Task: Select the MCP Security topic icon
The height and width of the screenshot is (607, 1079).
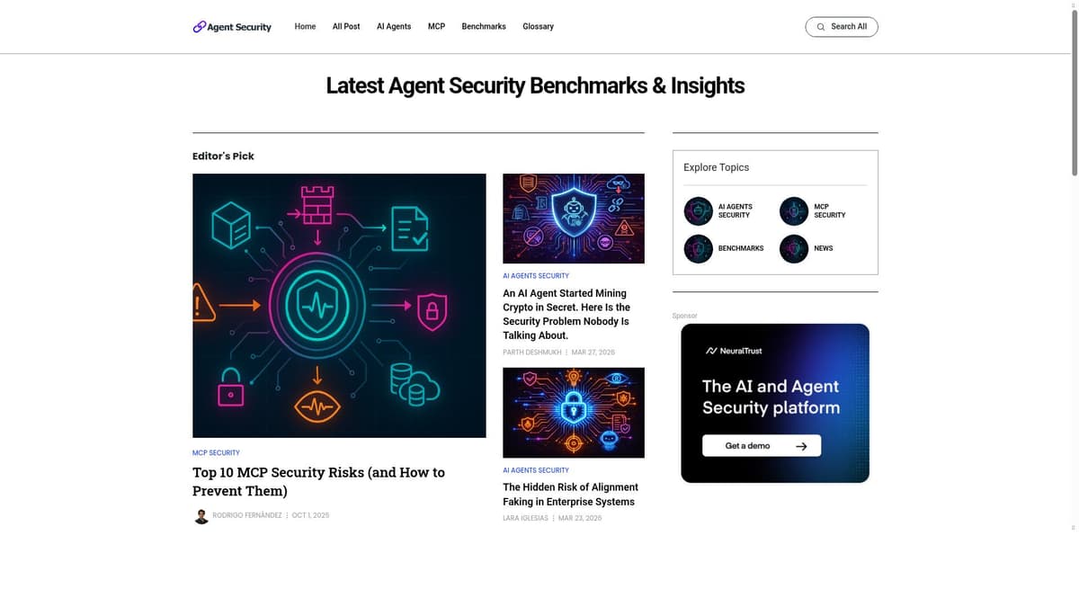Action: click(793, 210)
